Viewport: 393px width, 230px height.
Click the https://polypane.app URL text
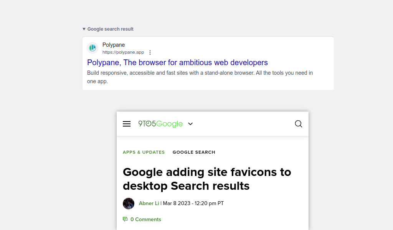[x=123, y=52]
